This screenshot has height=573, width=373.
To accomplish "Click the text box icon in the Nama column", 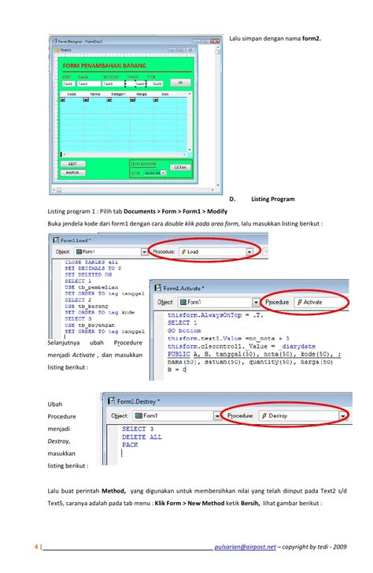I will tap(86, 99).
